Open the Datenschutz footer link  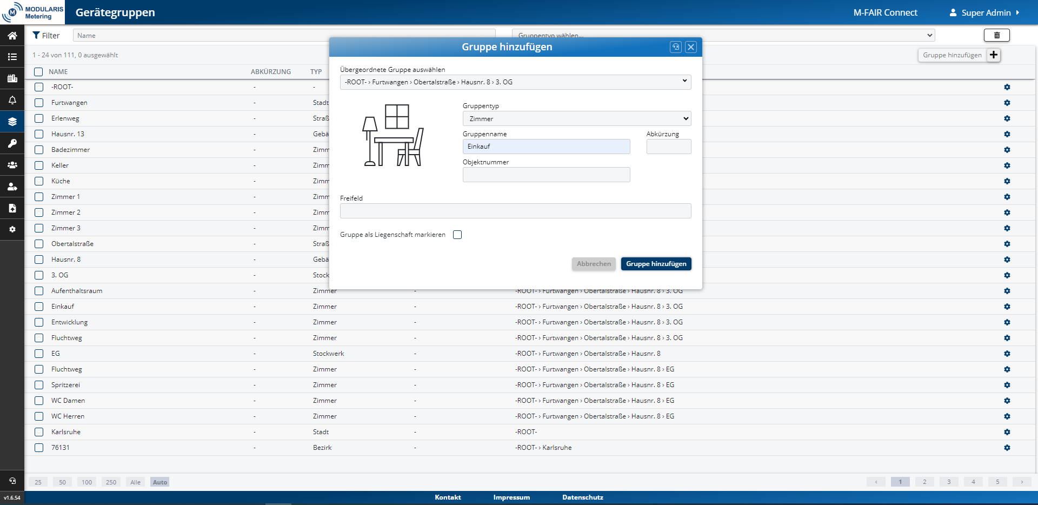582,497
